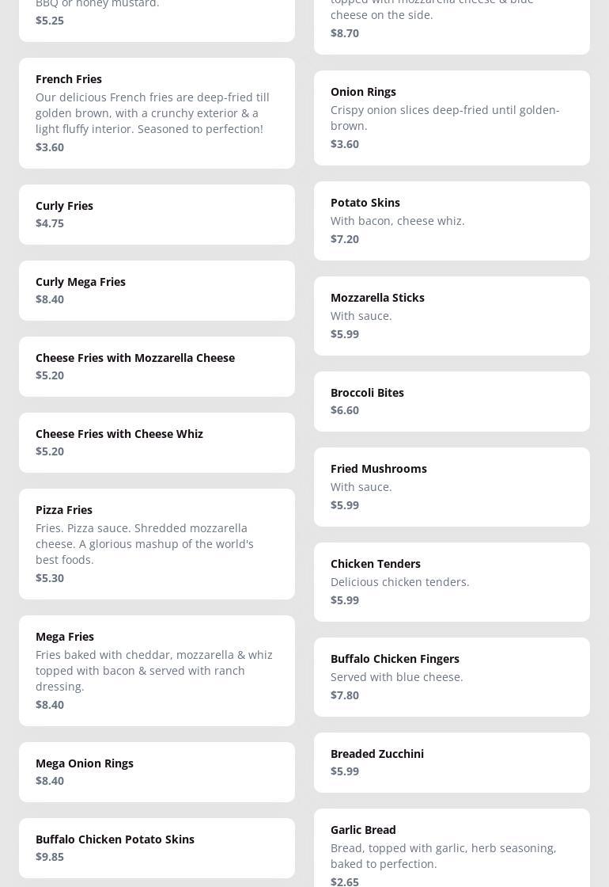Open the Breaded Zucchini card
This screenshot has height=887, width=609.
click(x=452, y=763)
